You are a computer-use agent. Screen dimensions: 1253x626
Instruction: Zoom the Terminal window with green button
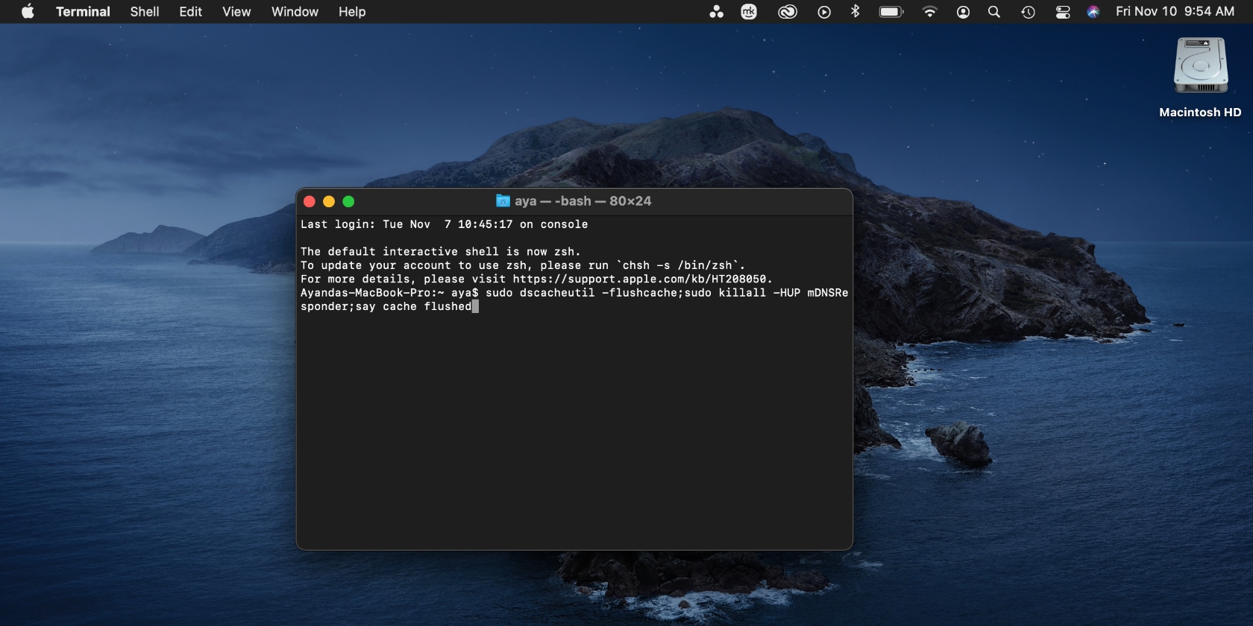tap(348, 201)
